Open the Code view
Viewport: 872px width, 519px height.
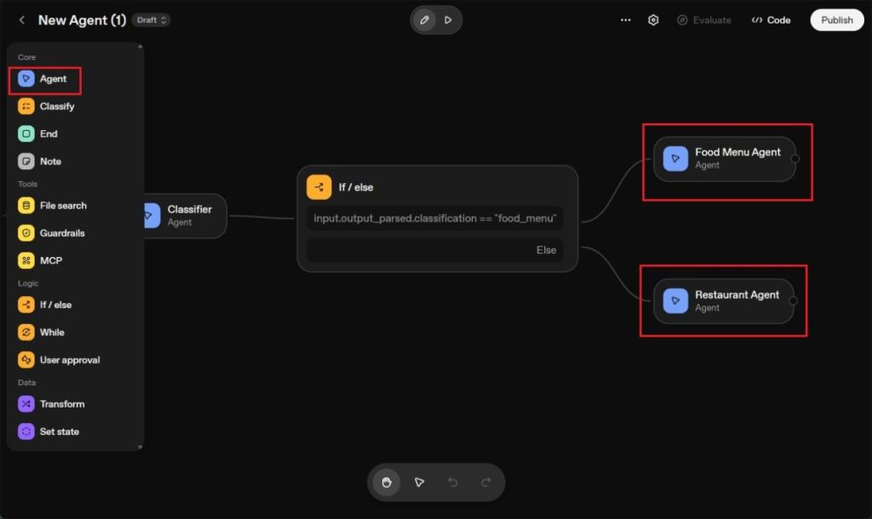[771, 20]
